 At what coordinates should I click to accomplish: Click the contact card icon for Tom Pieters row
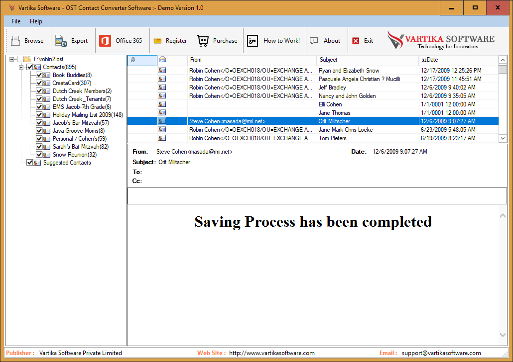[x=162, y=138]
